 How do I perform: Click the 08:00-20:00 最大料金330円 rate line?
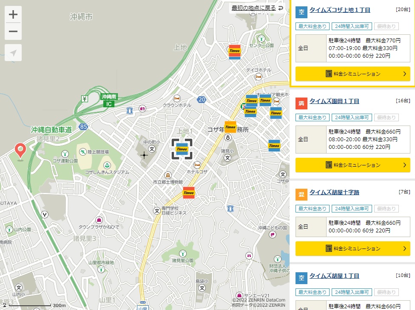point(363,139)
